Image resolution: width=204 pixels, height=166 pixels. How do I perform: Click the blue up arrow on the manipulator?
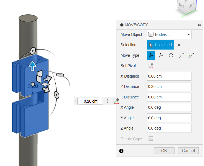[33, 66]
